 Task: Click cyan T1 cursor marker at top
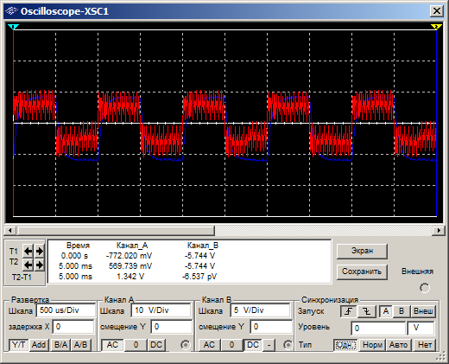(x=13, y=27)
